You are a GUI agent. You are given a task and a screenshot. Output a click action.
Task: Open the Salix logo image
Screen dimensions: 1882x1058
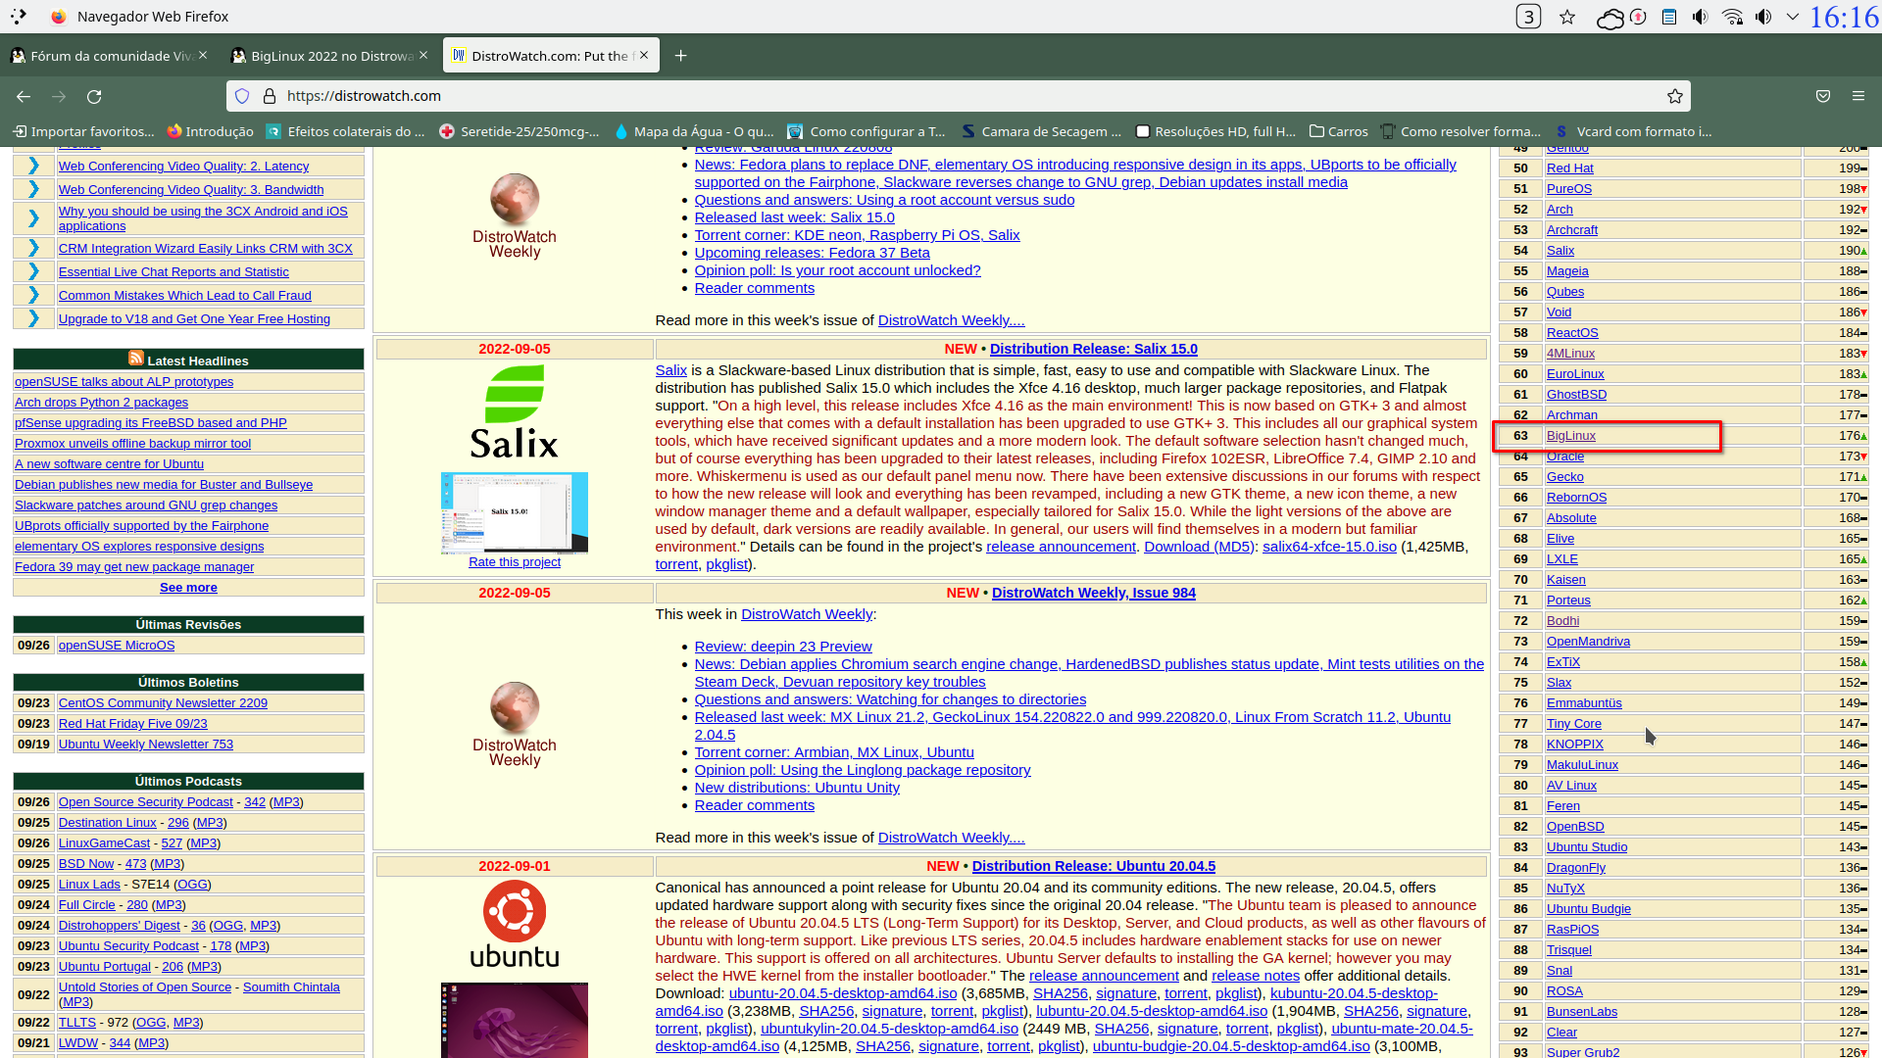click(x=514, y=411)
